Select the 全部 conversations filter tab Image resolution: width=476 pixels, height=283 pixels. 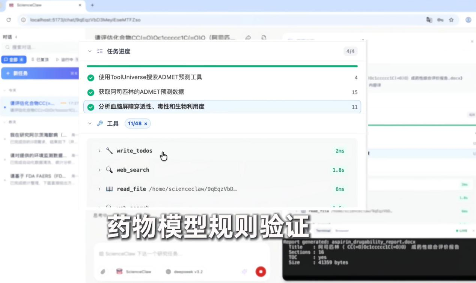pos(14,60)
